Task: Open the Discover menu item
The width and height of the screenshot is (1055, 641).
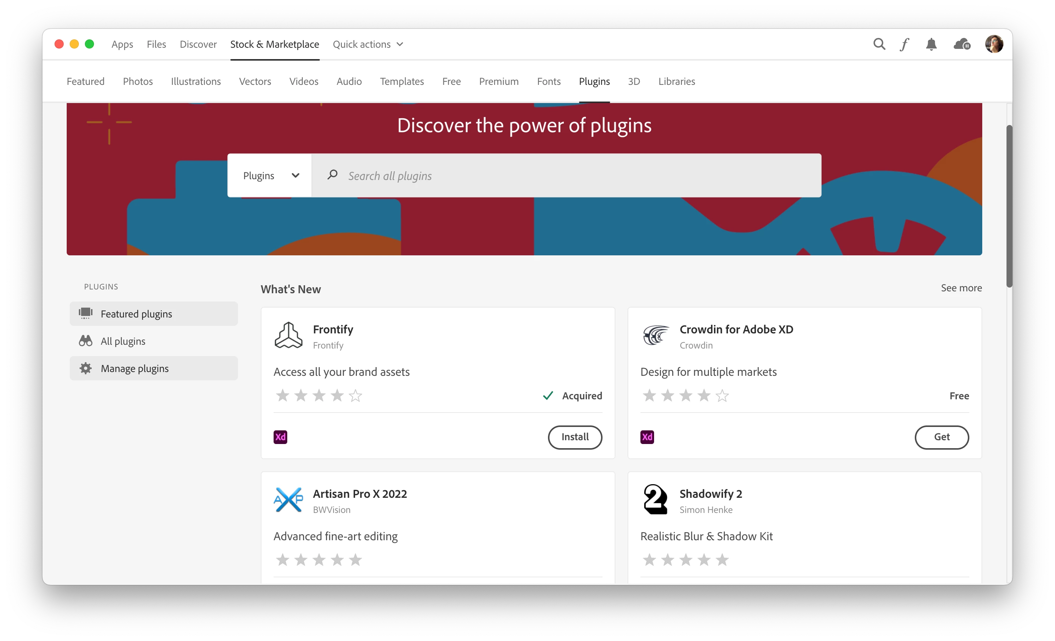Action: pyautogui.click(x=198, y=44)
